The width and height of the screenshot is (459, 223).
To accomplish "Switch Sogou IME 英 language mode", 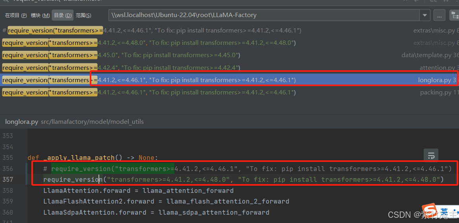I will (x=444, y=211).
